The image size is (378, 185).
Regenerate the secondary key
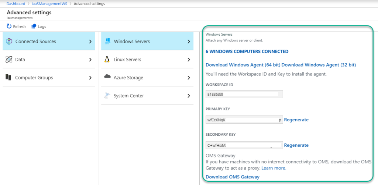[x=296, y=145]
